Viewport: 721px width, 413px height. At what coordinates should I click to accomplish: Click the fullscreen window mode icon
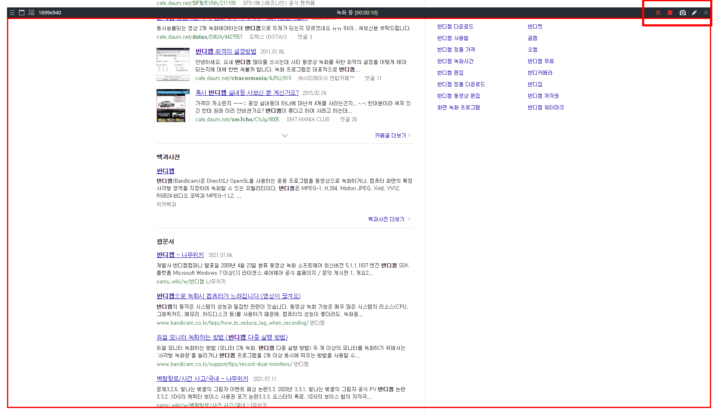point(21,13)
